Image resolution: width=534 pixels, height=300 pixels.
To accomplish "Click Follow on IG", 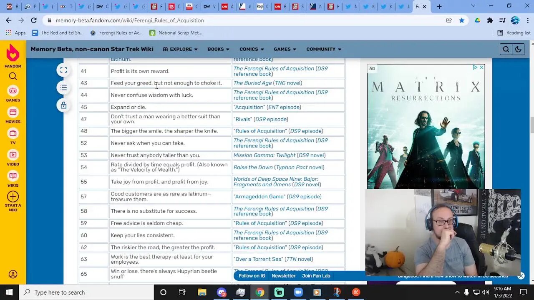I will 252,276.
